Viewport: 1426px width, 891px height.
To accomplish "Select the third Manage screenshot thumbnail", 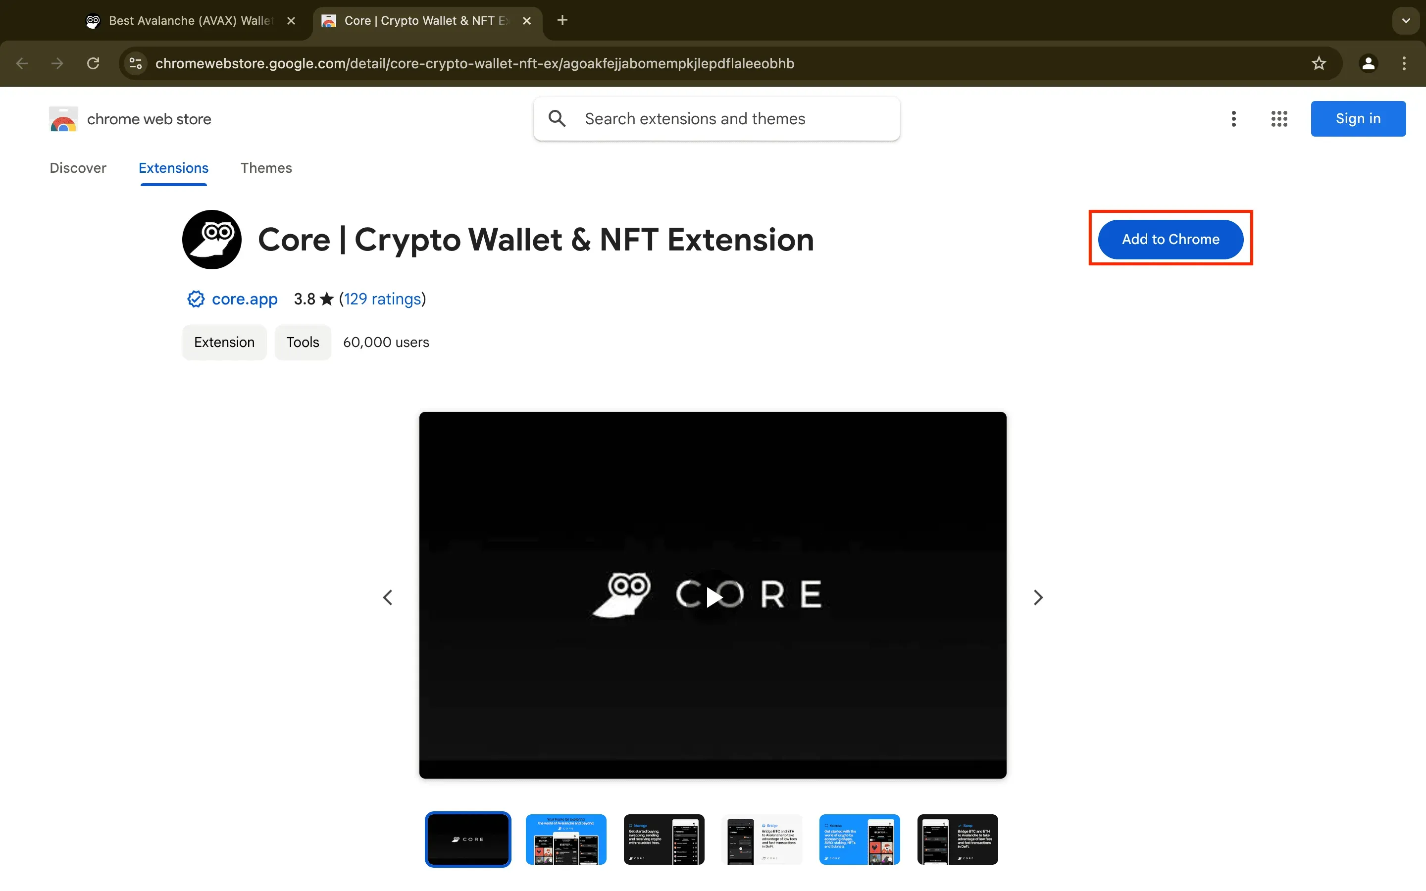I will click(x=664, y=839).
